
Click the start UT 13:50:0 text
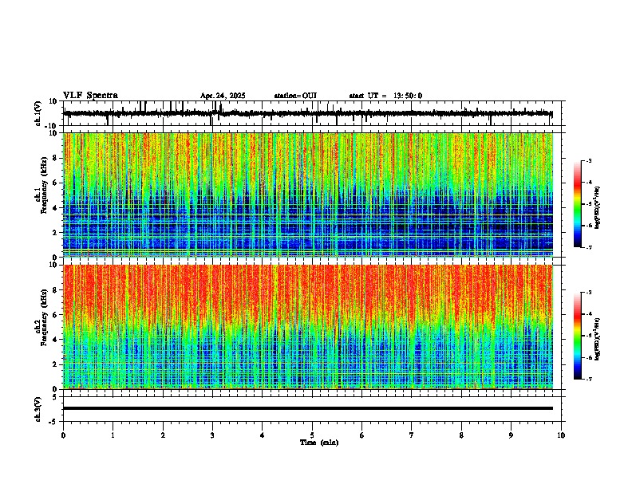[x=385, y=96]
